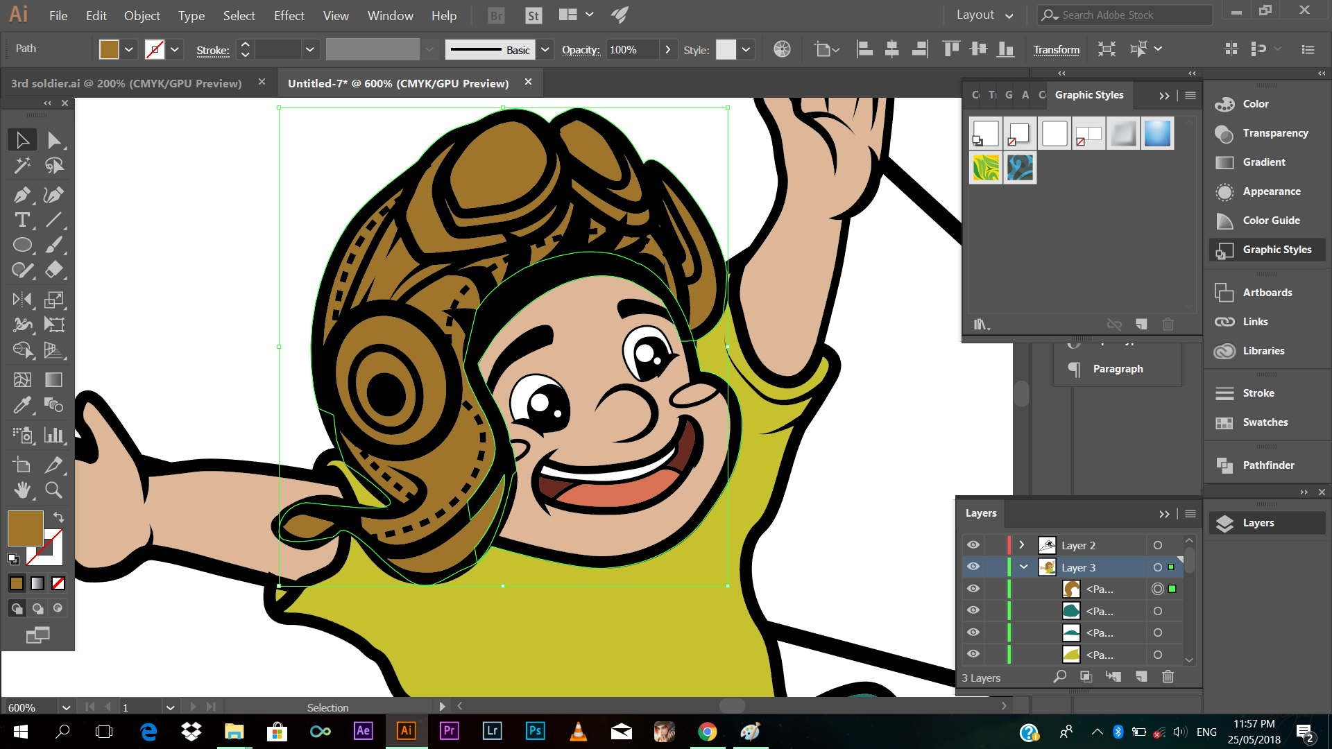Delete selection with Layers trash icon
The height and width of the screenshot is (749, 1332).
[x=1168, y=676]
